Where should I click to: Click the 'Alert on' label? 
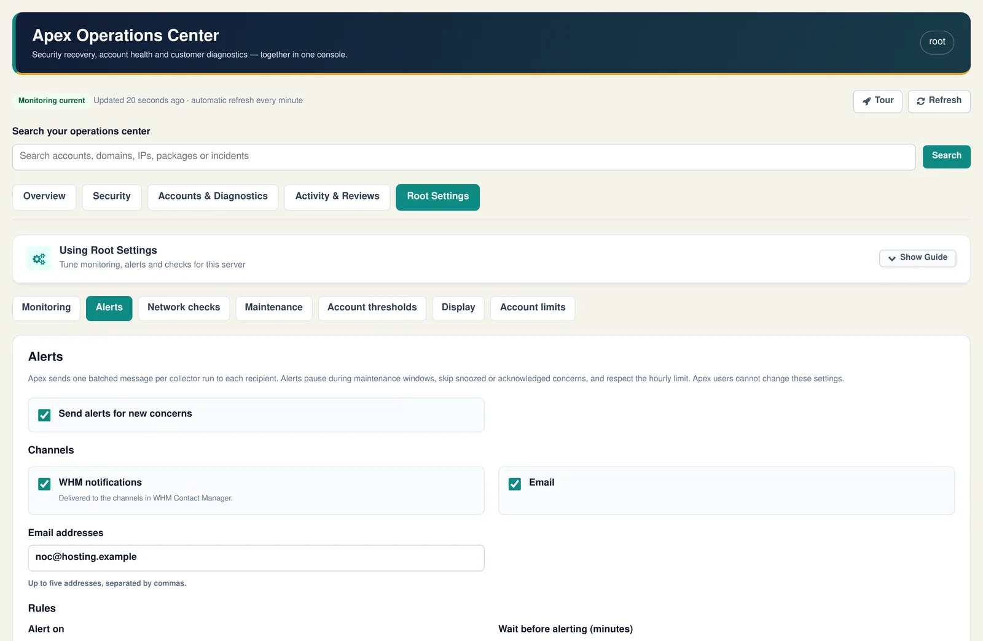46,629
